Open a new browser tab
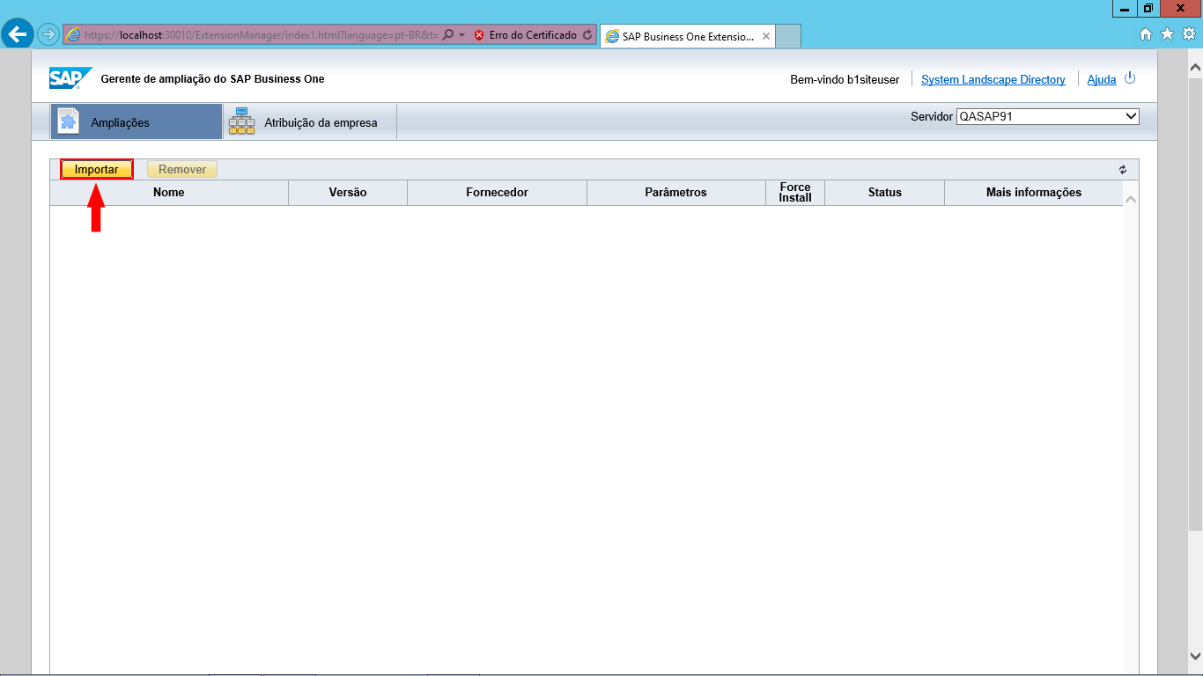The height and width of the screenshot is (676, 1203). pyautogui.click(x=788, y=37)
